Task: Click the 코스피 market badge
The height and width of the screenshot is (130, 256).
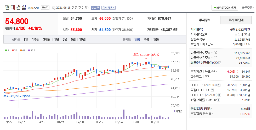Action: tap(45, 8)
